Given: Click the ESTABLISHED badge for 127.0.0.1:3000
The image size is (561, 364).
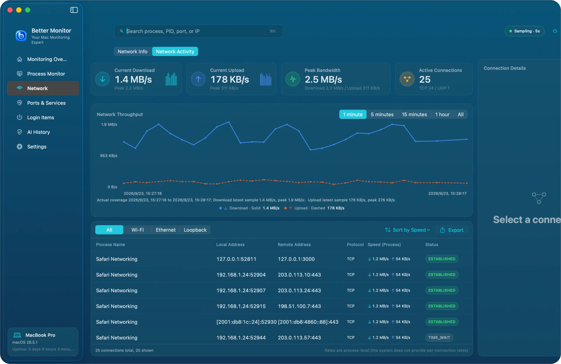Looking at the screenshot, I should point(441,259).
